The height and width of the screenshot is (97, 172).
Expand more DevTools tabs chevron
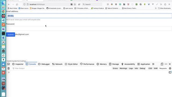(153, 64)
